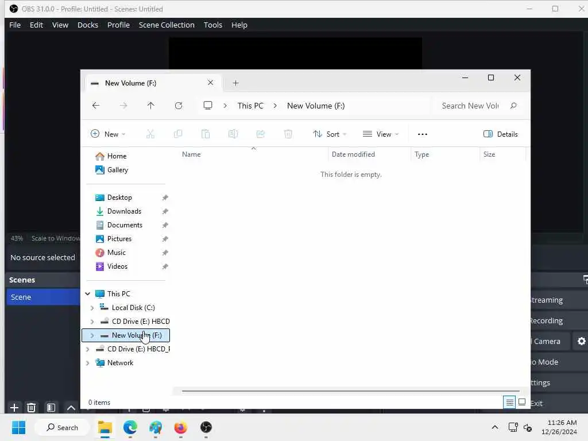The width and height of the screenshot is (588, 441).
Task: Open the OBS Docks menu
Action: pyautogui.click(x=88, y=25)
